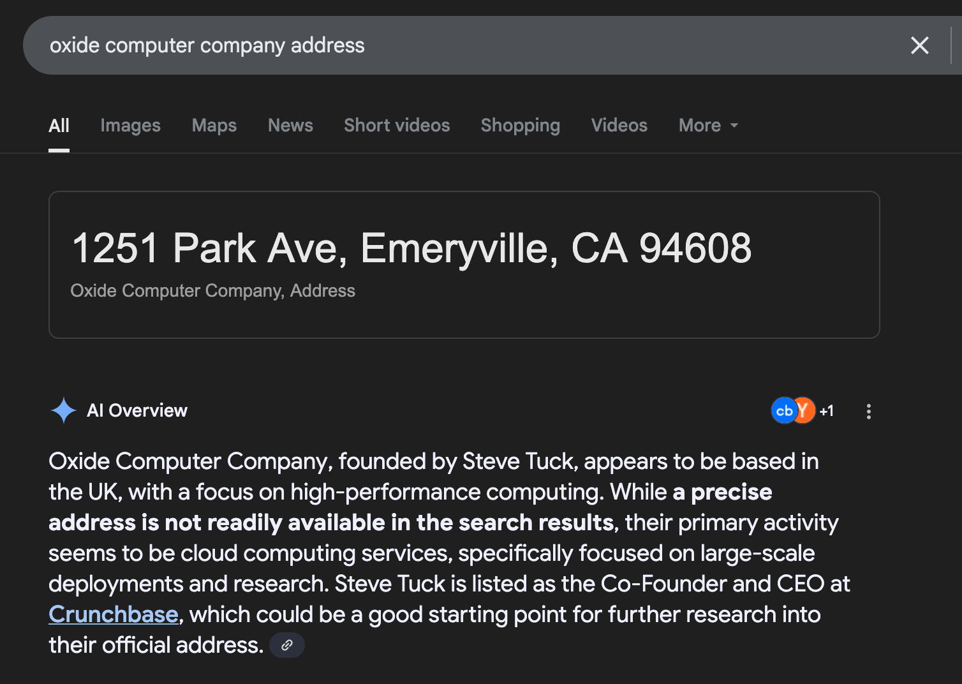Follow the Crunchbase hyperlink in the overview
The image size is (962, 684).
click(x=114, y=614)
